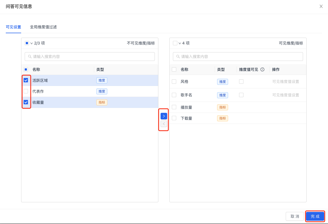Click the move-left arrow transfer button
Screen dimensions: 328x224
click(x=164, y=124)
